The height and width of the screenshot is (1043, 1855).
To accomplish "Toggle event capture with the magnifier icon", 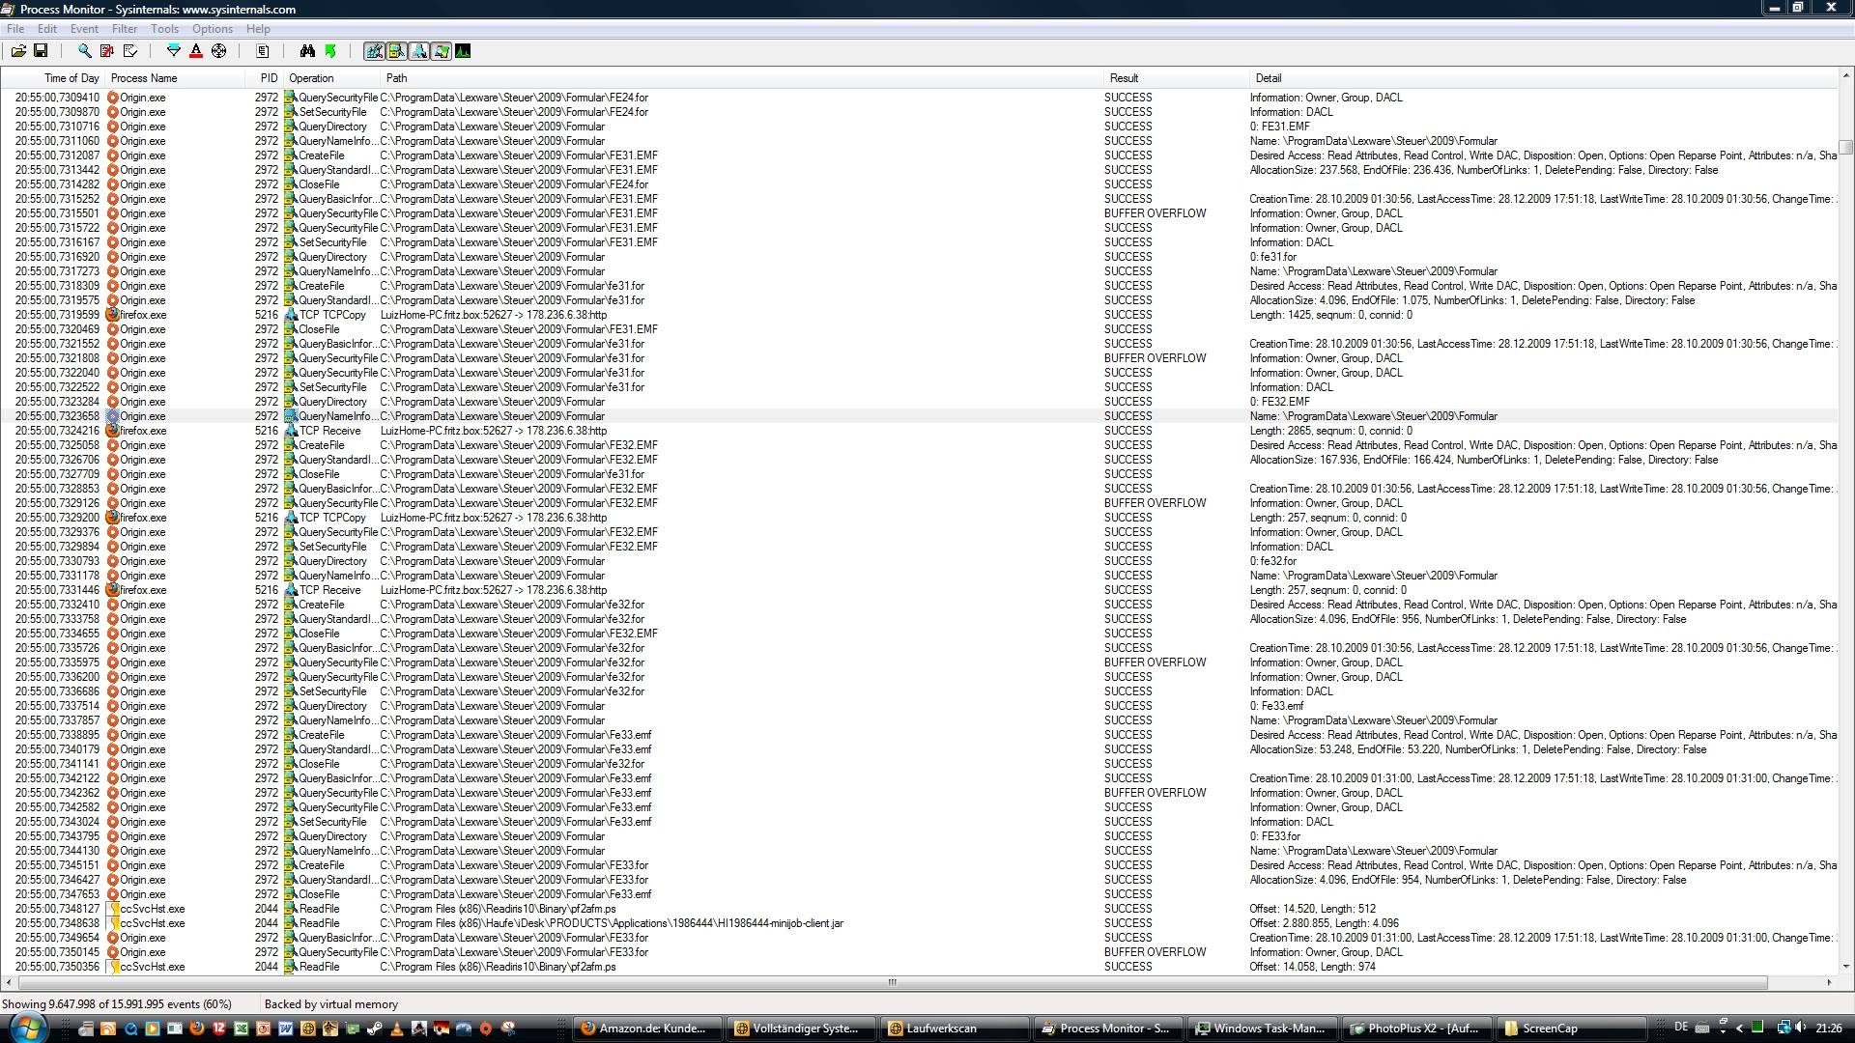I will [x=85, y=51].
